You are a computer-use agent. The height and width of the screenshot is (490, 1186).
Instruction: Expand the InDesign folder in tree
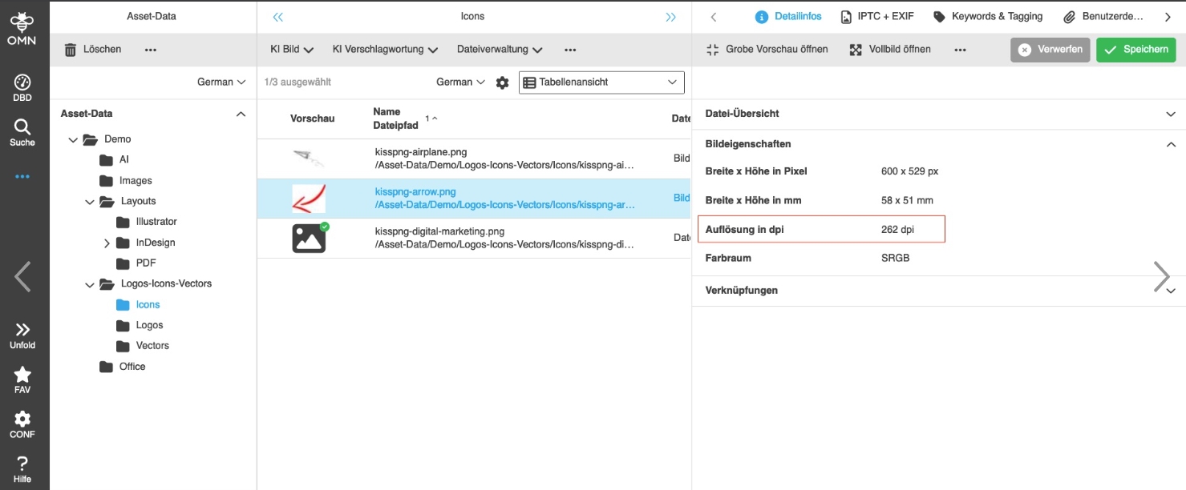(107, 243)
